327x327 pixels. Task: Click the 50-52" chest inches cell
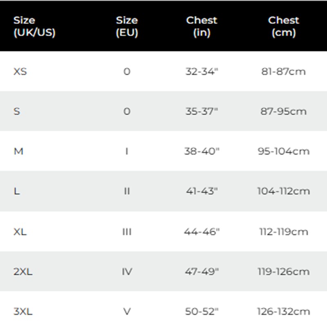[202, 311]
